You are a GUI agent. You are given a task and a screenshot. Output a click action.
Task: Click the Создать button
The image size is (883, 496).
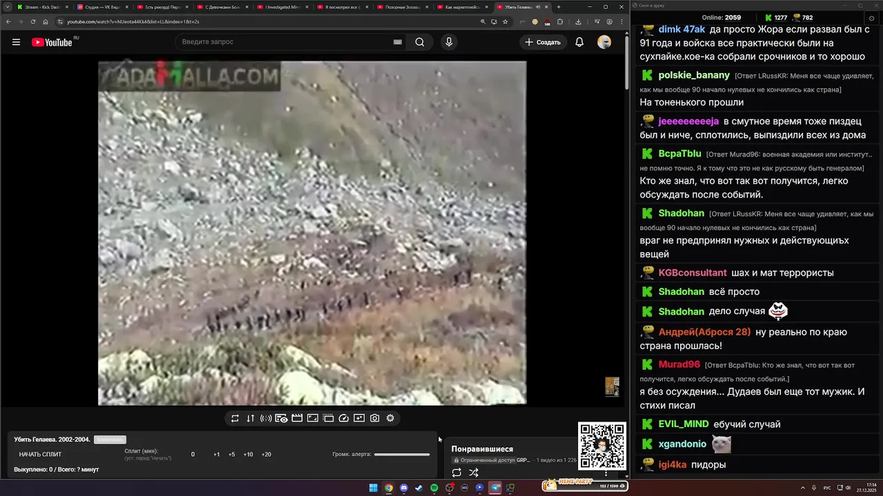click(x=543, y=42)
